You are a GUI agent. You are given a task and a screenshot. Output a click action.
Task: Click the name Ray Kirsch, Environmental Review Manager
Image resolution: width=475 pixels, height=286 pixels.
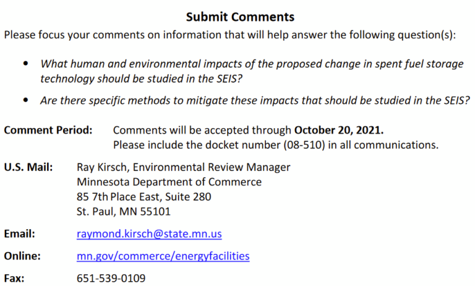[x=184, y=167]
